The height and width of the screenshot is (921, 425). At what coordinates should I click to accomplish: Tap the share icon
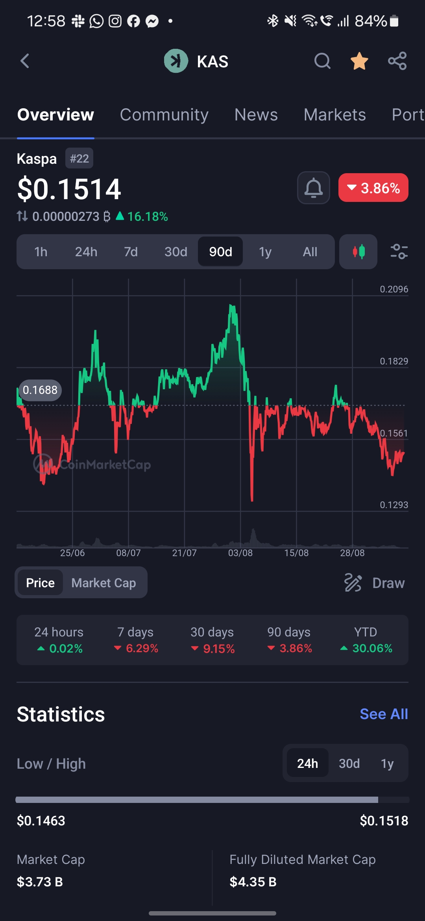(x=397, y=61)
